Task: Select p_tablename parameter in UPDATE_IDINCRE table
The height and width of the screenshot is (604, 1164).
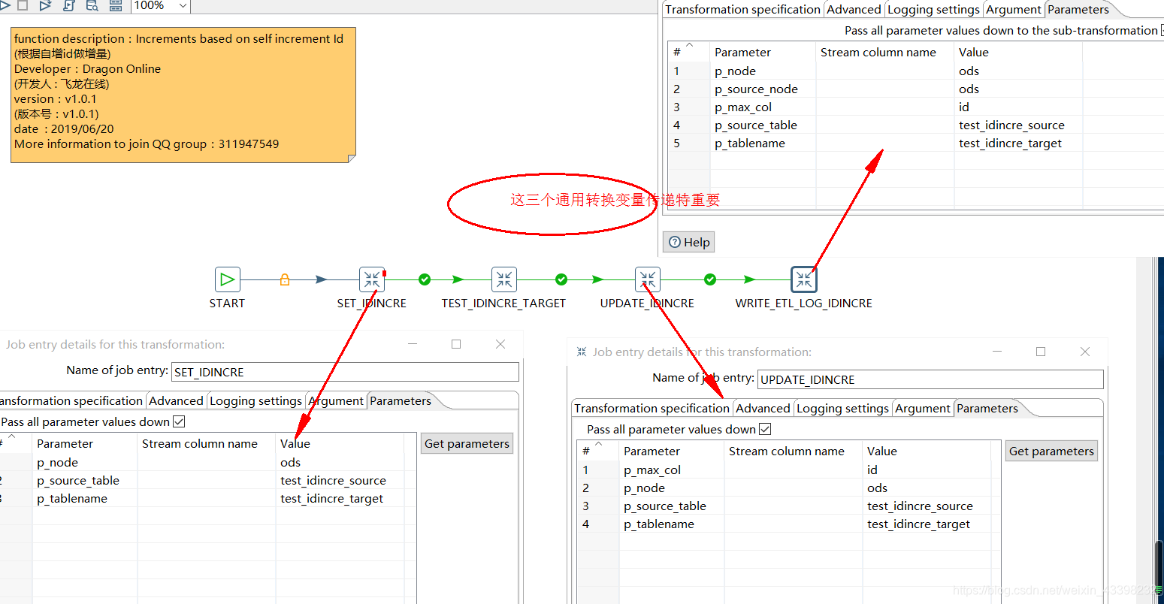Action: (x=658, y=524)
